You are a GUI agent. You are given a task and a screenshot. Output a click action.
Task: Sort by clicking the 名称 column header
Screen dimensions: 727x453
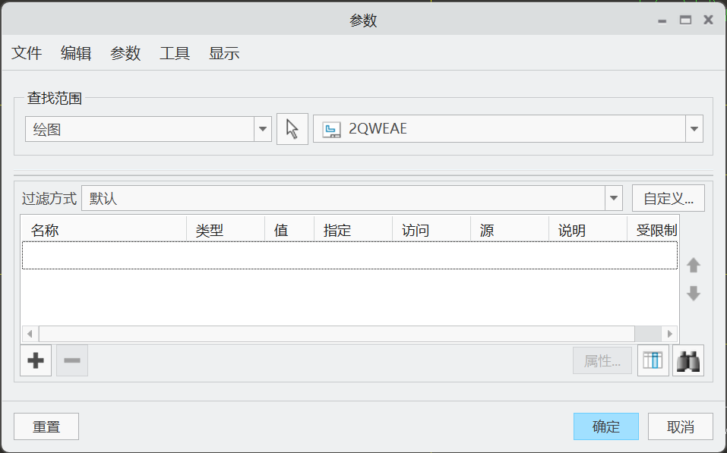(46, 228)
